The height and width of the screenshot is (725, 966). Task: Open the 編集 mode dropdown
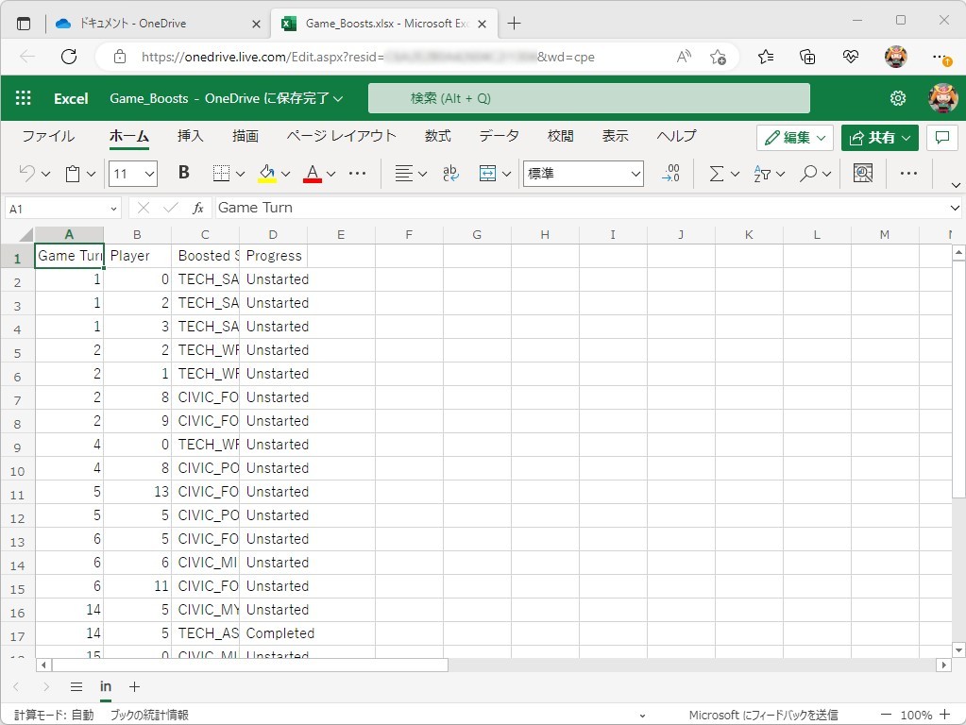794,138
